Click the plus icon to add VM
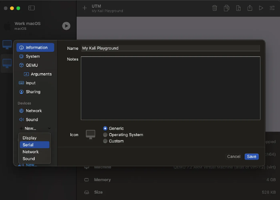280x200 pixels. pos(84,8)
